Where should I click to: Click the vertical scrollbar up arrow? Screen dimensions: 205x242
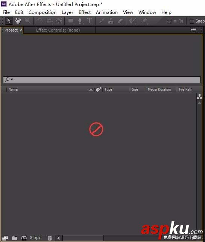point(199,103)
